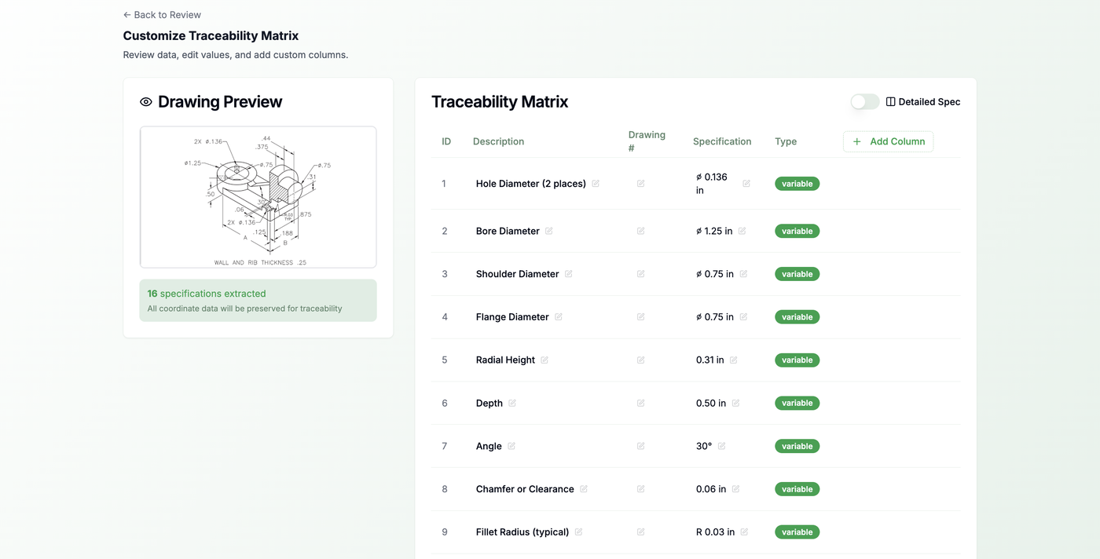The width and height of the screenshot is (1100, 559).
Task: Enable the Detailed Spec toggle switch
Action: (864, 101)
